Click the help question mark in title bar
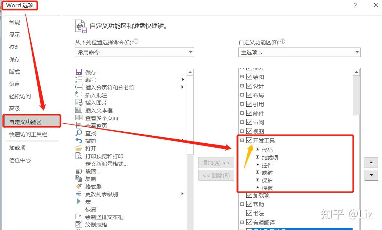 355,5
